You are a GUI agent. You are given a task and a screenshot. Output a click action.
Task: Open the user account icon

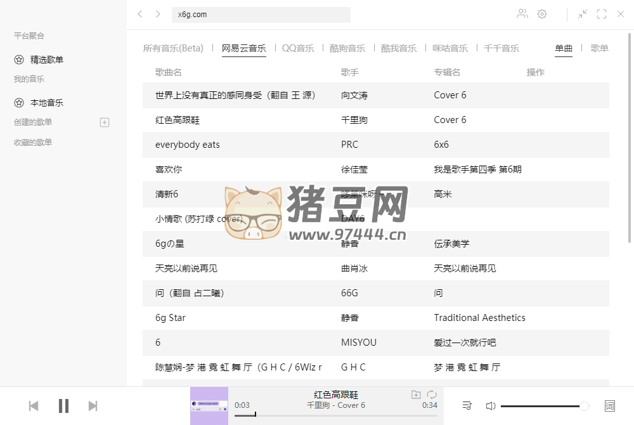coord(522,14)
